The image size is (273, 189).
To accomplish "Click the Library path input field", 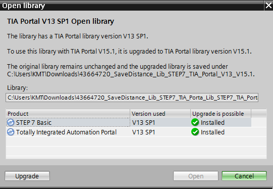I will pyautogui.click(x=132, y=98).
